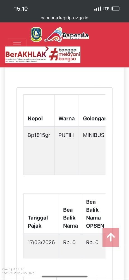Tap the 15.10 clock in status bar
The image size is (129, 280).
pyautogui.click(x=21, y=9)
